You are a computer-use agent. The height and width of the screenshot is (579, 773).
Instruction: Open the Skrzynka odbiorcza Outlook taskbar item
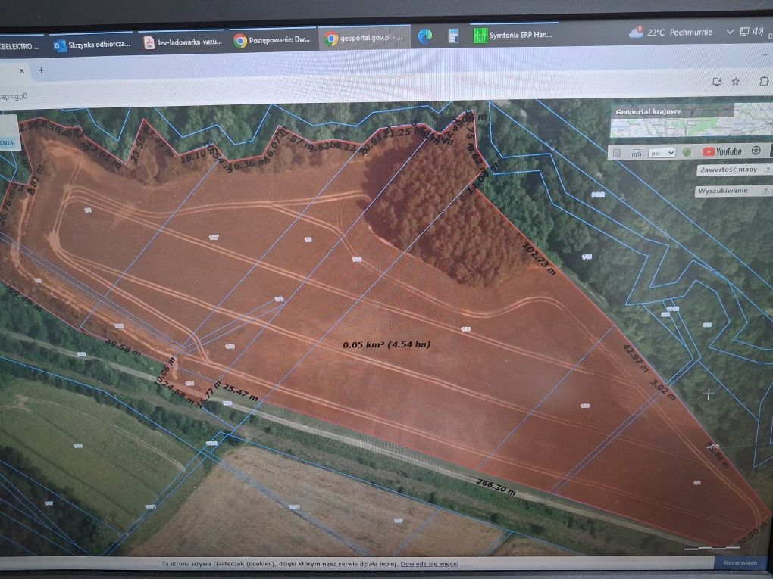coord(92,45)
